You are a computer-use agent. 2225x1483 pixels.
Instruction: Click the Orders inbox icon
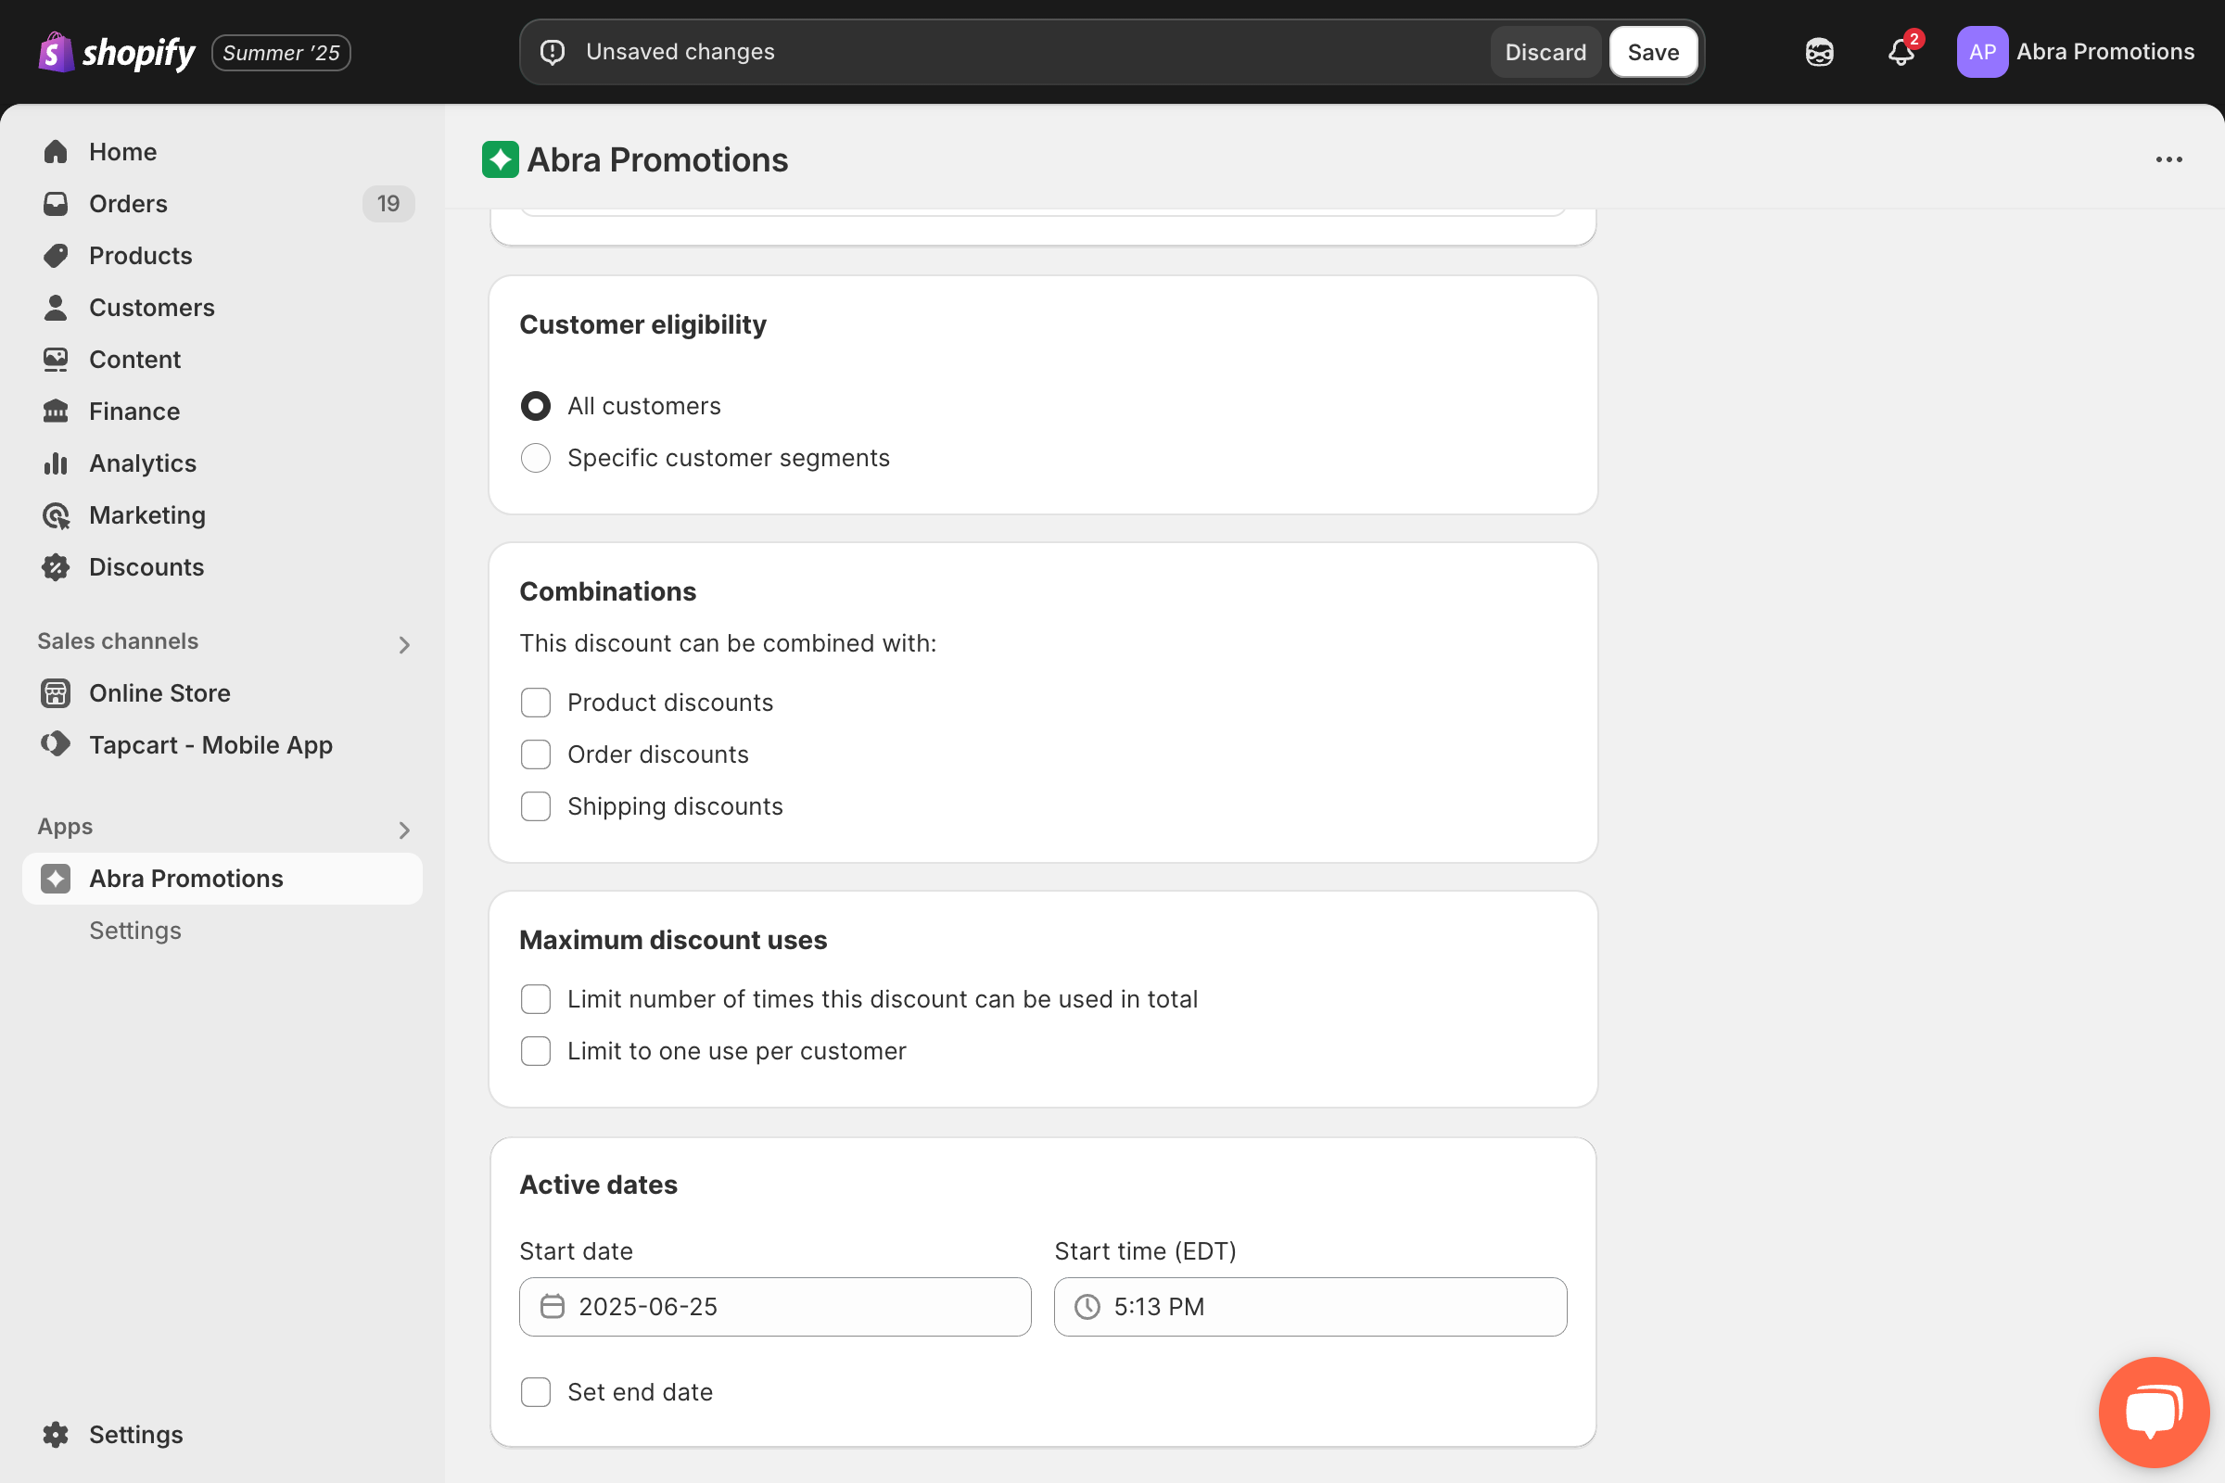(x=56, y=203)
